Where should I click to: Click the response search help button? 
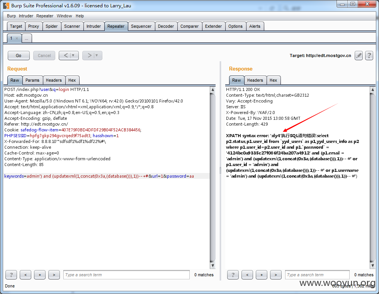[233, 275]
